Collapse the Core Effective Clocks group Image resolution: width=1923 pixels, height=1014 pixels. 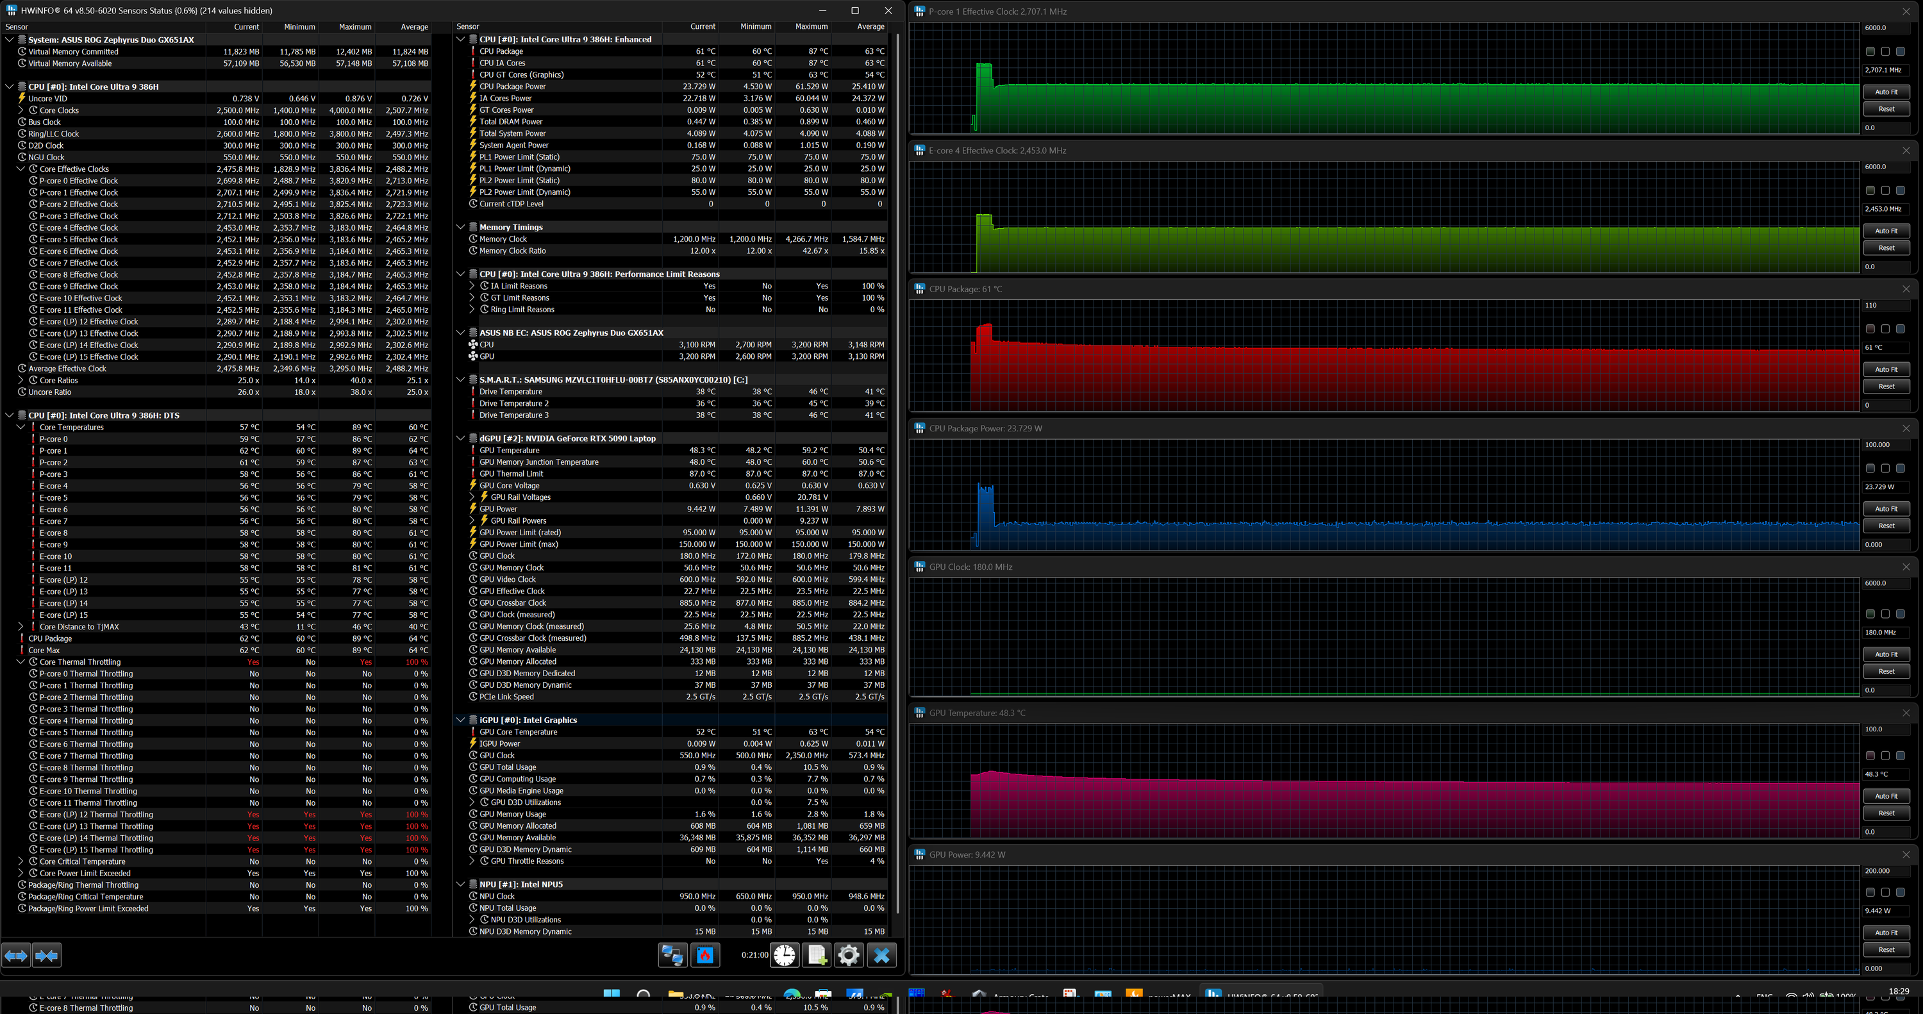coord(21,169)
